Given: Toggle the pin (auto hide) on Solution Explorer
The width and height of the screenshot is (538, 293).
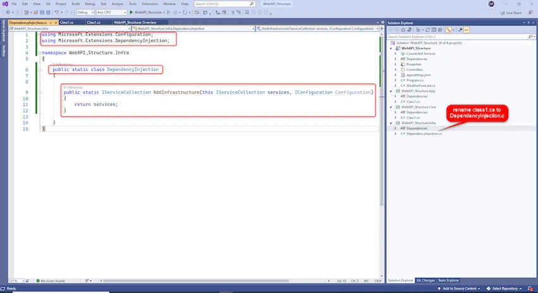Looking at the screenshot, I should point(529,23).
